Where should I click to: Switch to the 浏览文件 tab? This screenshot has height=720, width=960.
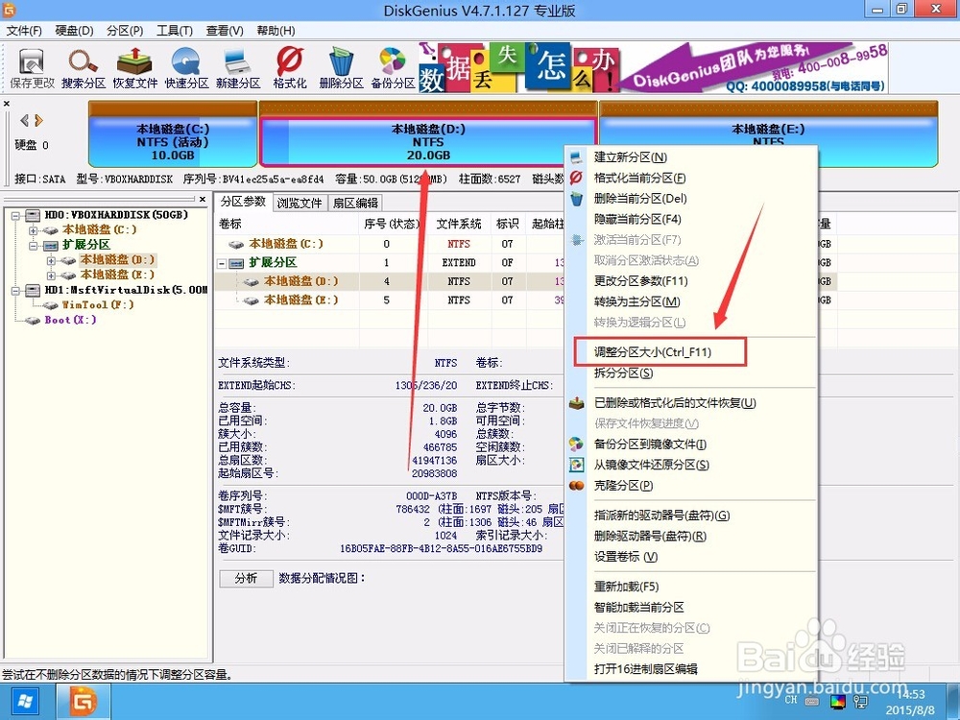pos(300,203)
